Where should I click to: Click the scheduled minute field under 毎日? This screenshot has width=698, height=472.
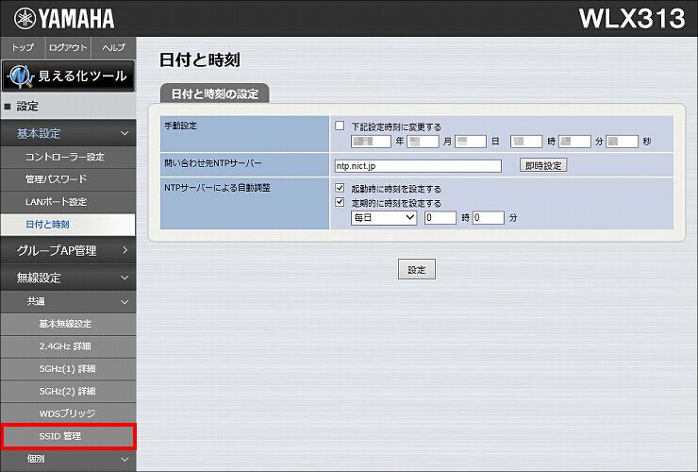489,218
